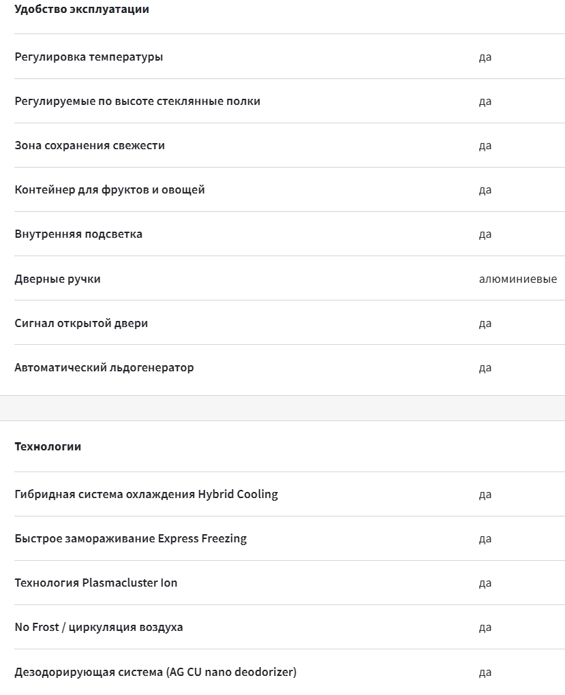Click the 'да' value beside 'Технология Plasmacluster Ion'
Screen dimensions: 565x695
click(x=485, y=583)
